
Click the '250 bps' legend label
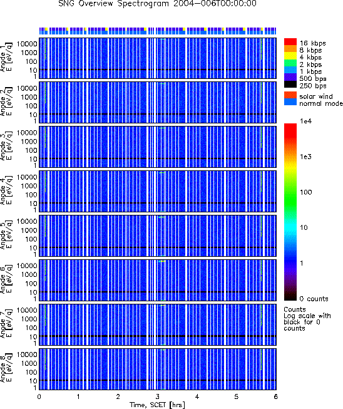(313, 86)
